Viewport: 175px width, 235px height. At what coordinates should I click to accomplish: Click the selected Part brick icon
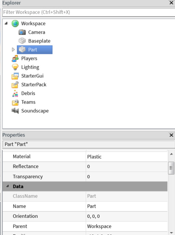pos(22,49)
